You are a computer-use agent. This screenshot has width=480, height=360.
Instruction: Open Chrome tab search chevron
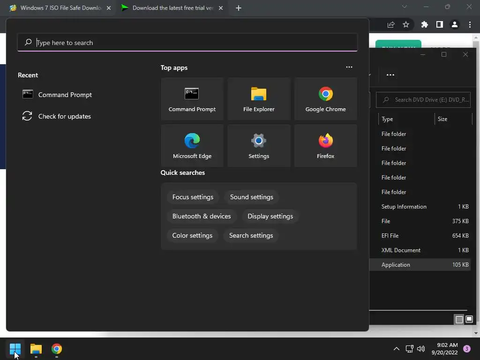click(x=405, y=7)
